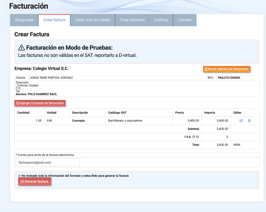Viewport: 266px width, 212px height.
Task: Click the Total label in table
Action: pyautogui.click(x=196, y=145)
